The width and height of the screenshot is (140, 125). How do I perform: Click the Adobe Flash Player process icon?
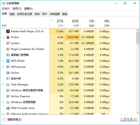(8, 31)
